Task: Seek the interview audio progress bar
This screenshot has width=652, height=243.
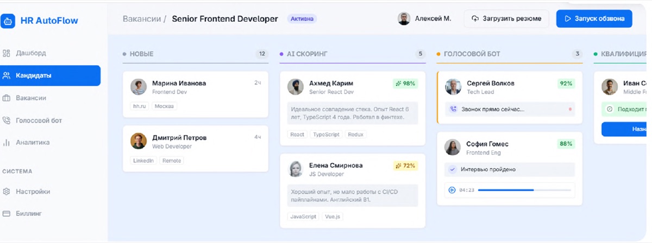Action: (524, 190)
